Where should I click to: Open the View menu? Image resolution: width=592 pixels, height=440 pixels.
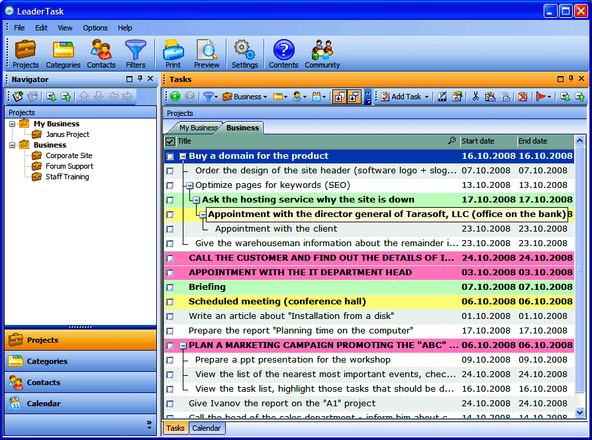[x=65, y=28]
